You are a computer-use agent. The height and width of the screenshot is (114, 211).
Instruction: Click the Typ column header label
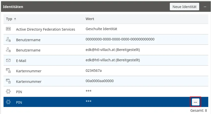[9, 19]
